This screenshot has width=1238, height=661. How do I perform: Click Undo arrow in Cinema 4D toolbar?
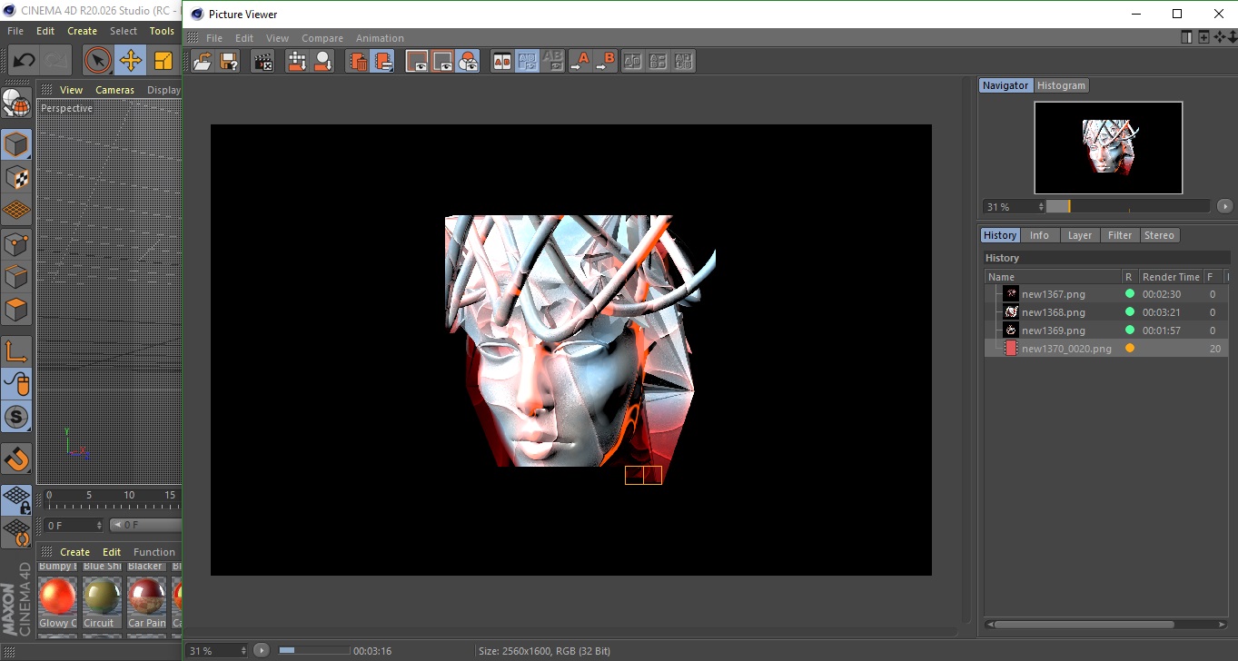[24, 61]
